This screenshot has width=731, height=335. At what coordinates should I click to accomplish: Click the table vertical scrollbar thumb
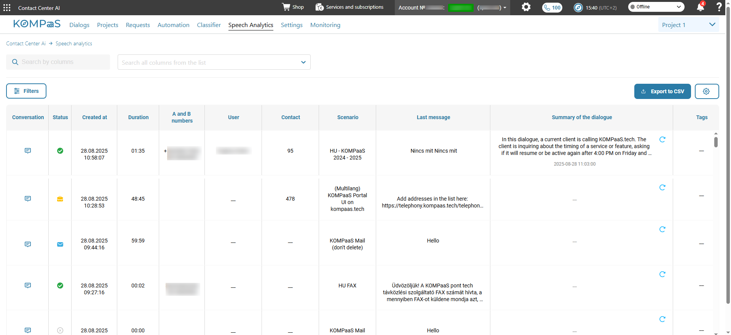716,142
